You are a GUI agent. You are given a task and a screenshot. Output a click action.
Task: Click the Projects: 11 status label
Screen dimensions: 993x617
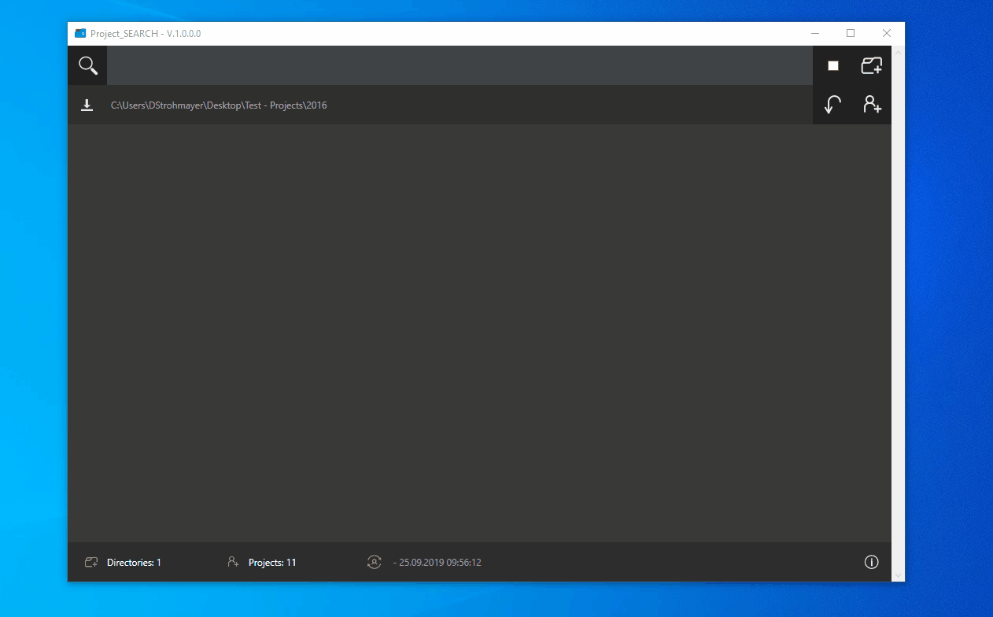pos(272,563)
